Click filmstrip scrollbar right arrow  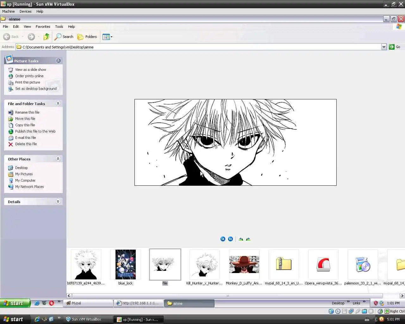pyautogui.click(x=402, y=296)
